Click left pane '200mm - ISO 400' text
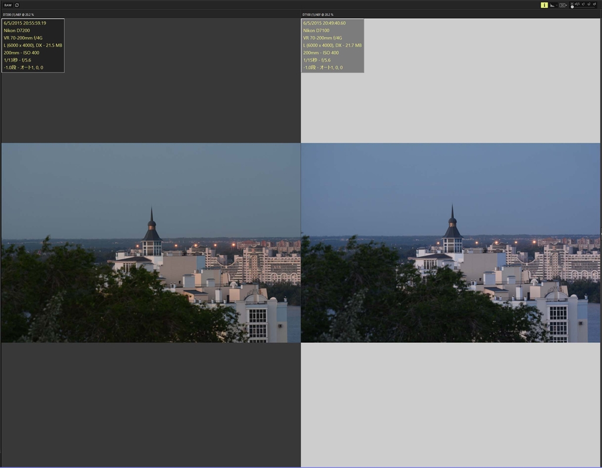This screenshot has width=602, height=468. coord(22,52)
